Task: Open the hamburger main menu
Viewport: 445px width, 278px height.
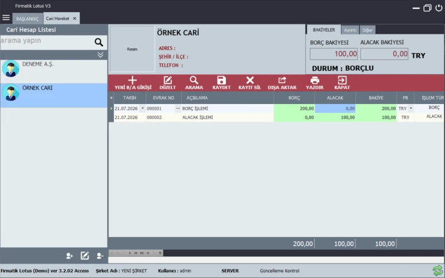Action: [6, 18]
